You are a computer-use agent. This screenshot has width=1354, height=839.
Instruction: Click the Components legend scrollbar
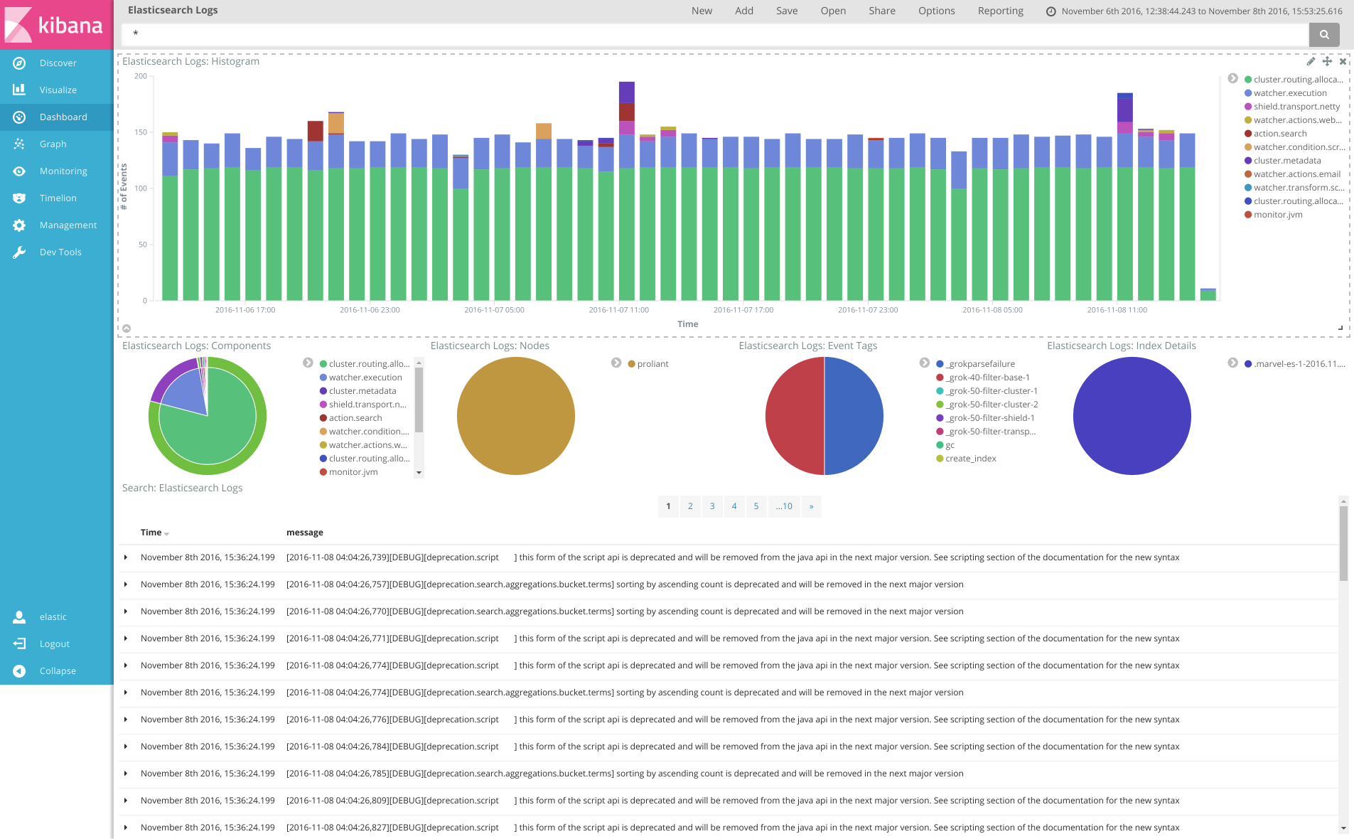419,400
